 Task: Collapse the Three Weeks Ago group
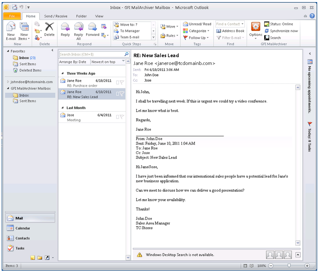click(63, 73)
